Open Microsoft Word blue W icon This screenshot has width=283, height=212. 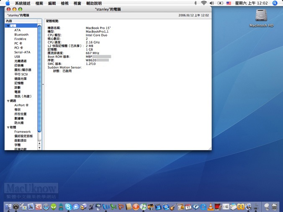pos(106,207)
